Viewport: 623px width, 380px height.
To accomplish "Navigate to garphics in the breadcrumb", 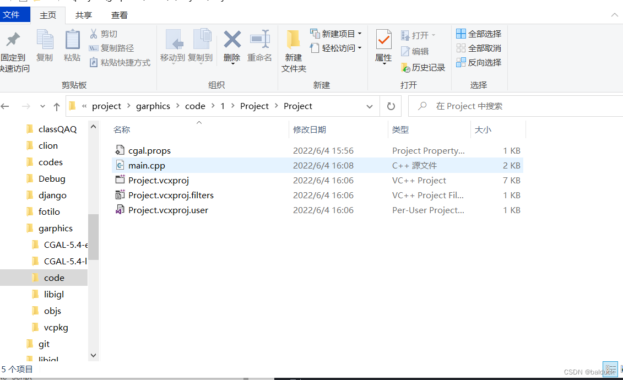I will pyautogui.click(x=153, y=106).
